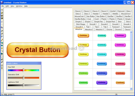Click the Save floppy disk icon
The height and width of the screenshot is (96, 135).
click(2, 16)
